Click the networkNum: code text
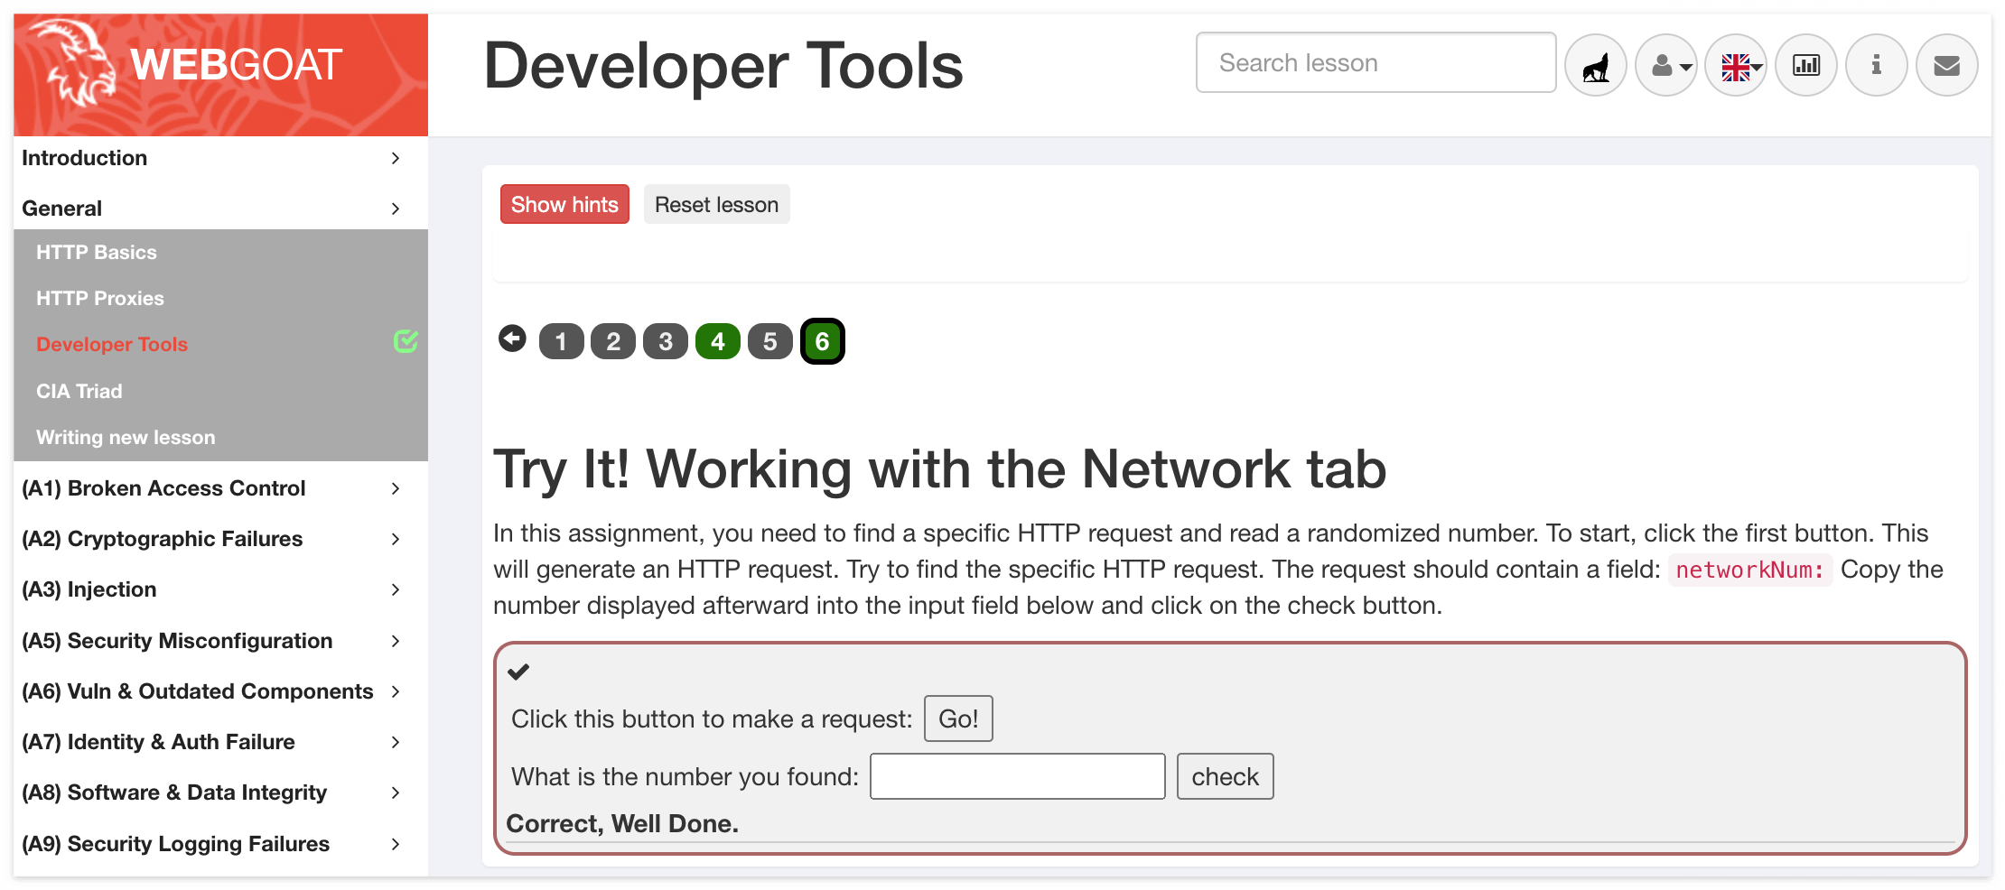 click(1749, 570)
